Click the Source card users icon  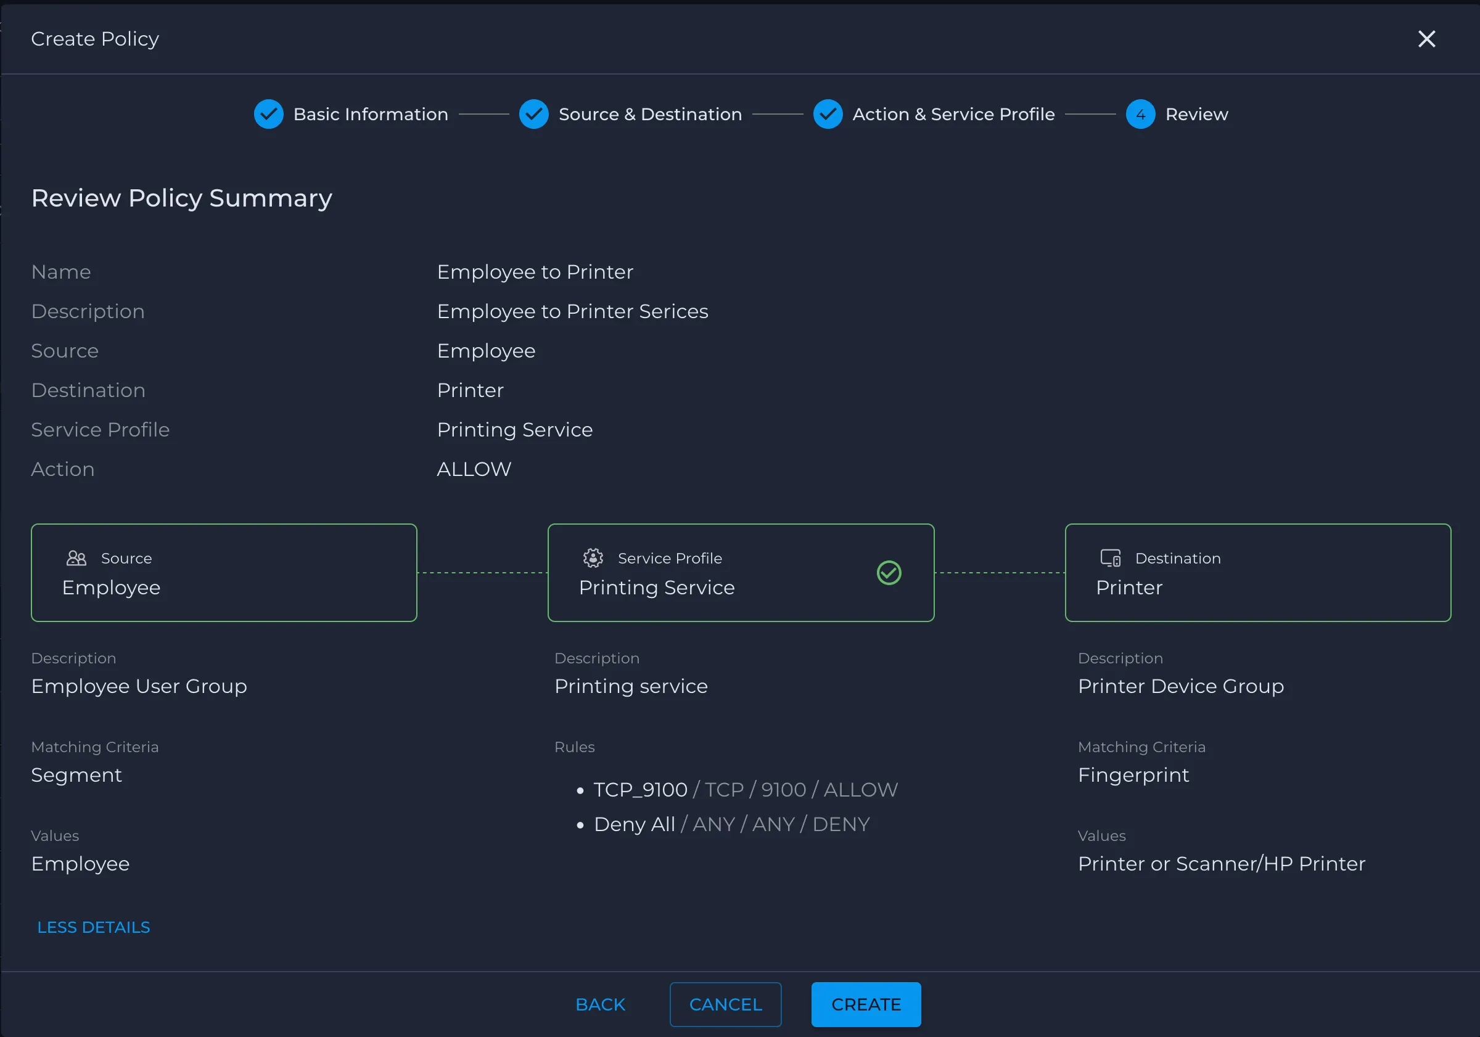(x=76, y=558)
